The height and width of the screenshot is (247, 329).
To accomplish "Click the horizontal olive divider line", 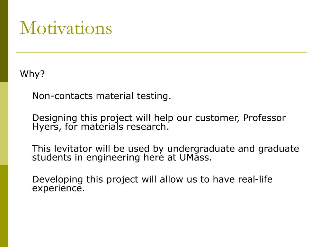I will tap(162, 52).
